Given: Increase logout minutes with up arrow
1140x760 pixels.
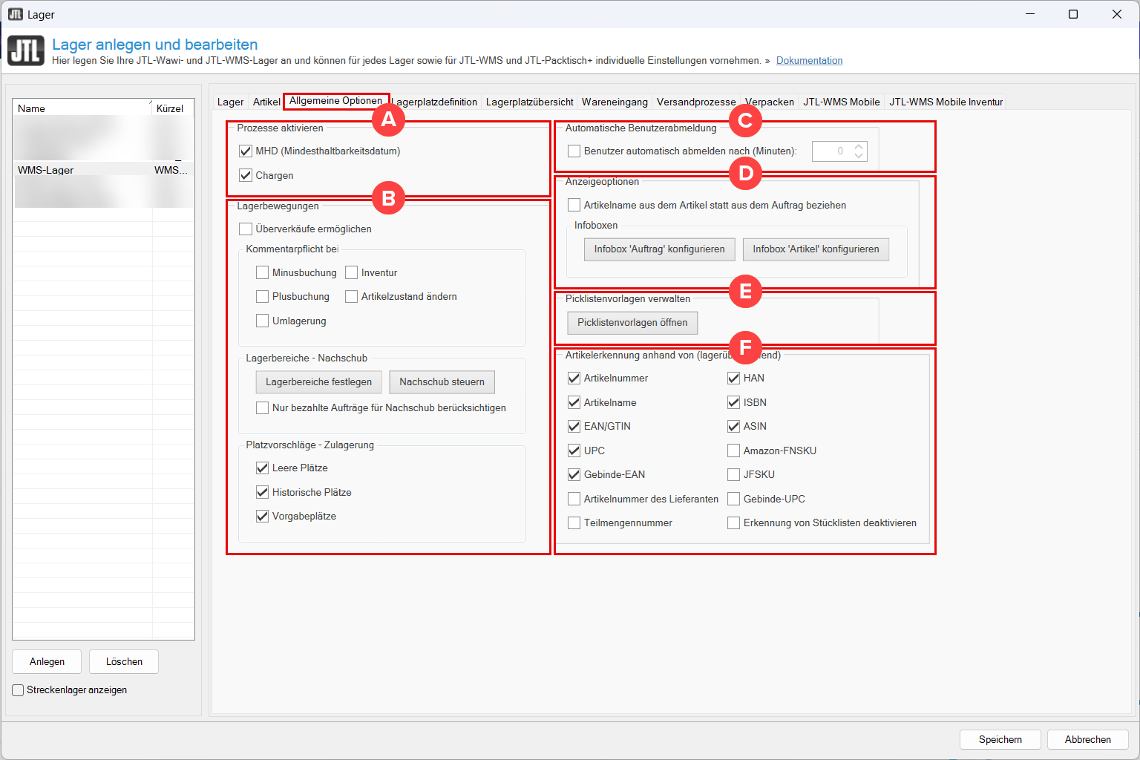Looking at the screenshot, I should (x=859, y=147).
